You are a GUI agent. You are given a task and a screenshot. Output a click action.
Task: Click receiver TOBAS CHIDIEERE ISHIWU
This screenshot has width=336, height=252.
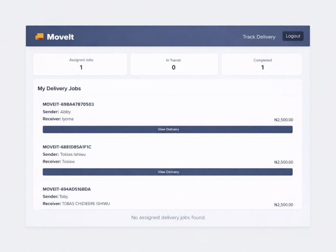(x=86, y=204)
